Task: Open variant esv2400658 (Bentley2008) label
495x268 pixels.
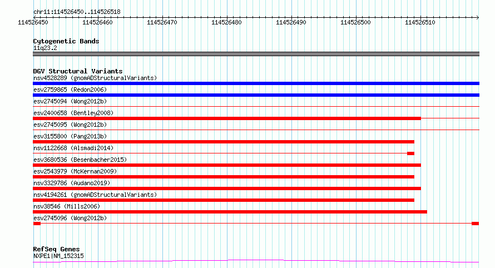Action: point(73,113)
